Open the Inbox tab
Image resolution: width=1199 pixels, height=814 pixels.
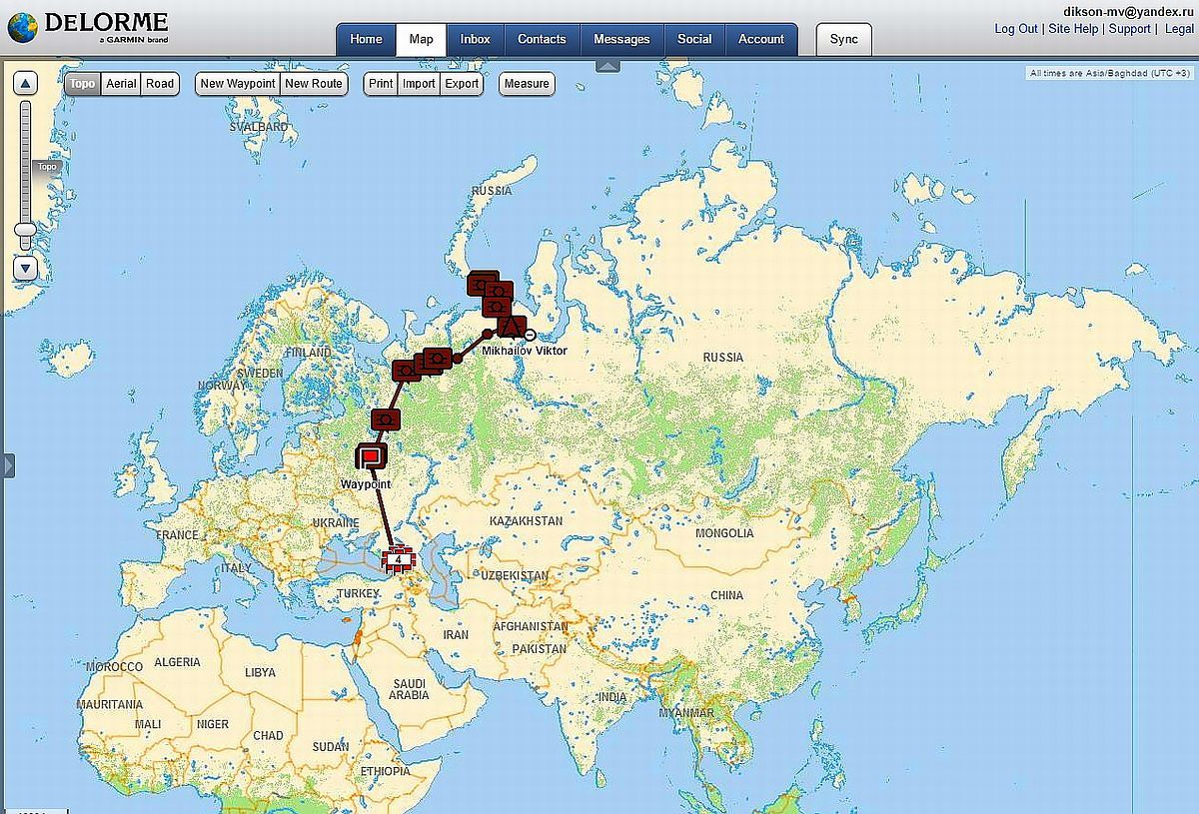475,39
